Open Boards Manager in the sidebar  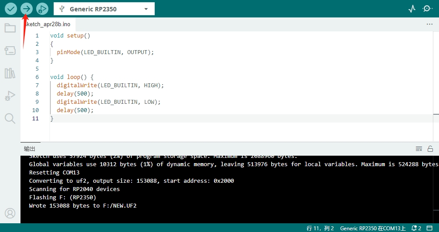coord(10,51)
